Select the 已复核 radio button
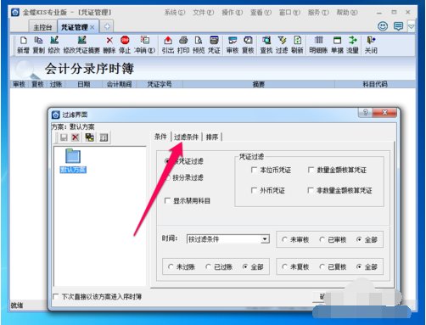 322,266
